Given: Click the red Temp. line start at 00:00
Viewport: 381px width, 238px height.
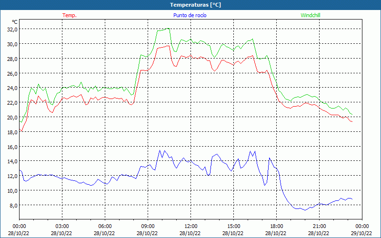Looking at the screenshot, I should (x=20, y=129).
